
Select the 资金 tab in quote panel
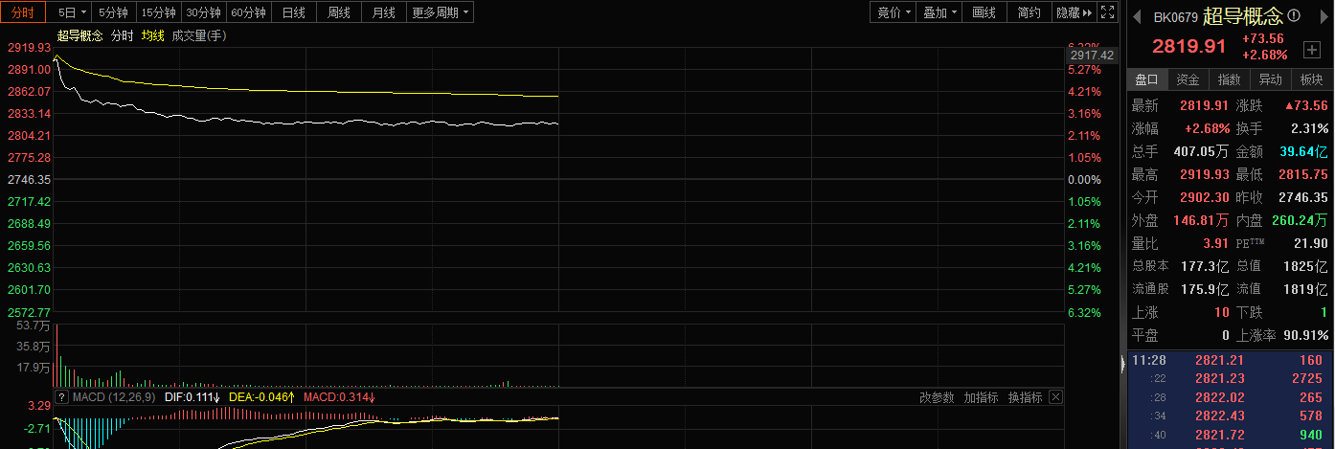pos(1188,79)
